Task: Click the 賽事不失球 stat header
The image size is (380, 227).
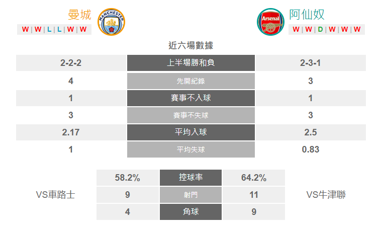Action: (191, 115)
